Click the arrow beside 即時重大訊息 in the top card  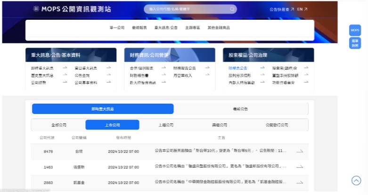click(x=65, y=67)
